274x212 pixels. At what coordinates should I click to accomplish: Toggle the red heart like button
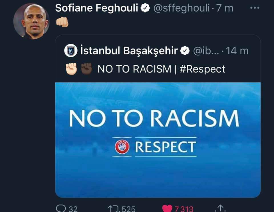tap(167, 209)
